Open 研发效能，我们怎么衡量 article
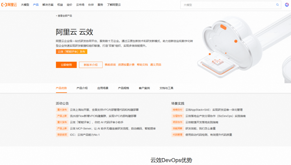 click(200, 128)
